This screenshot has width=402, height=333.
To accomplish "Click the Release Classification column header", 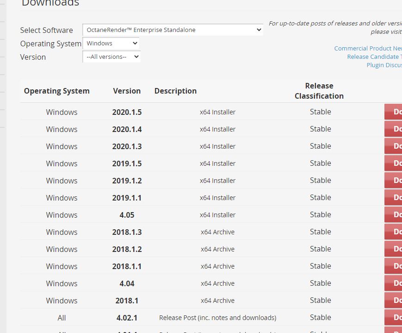I will click(x=319, y=91).
